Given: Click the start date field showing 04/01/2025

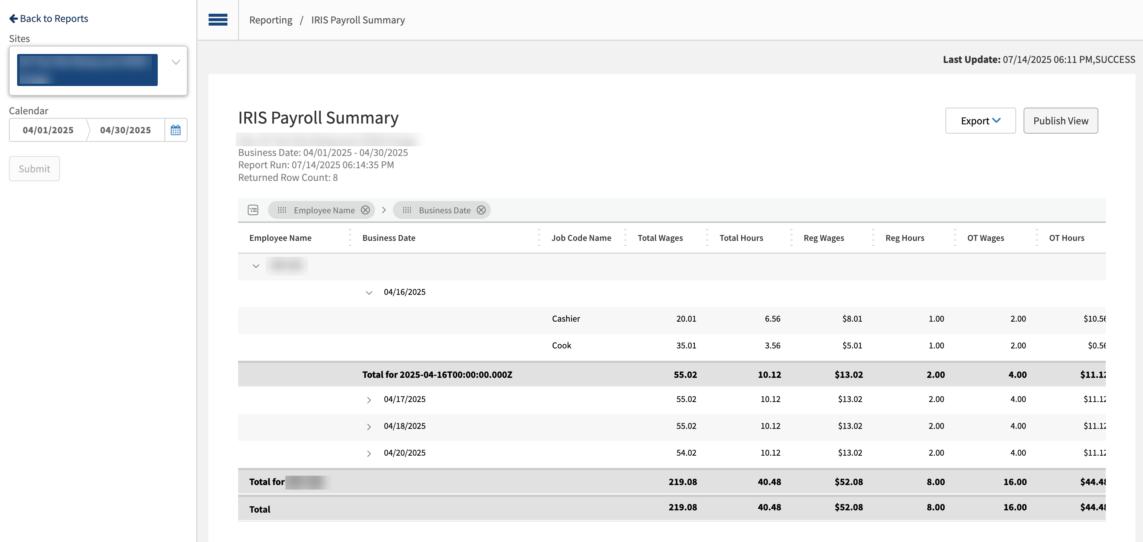Looking at the screenshot, I should tap(48, 130).
